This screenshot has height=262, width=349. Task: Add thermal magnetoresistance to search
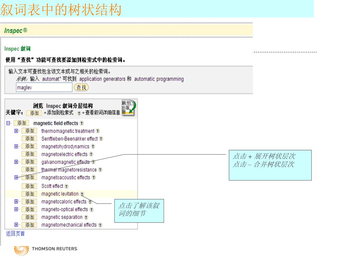29,170
